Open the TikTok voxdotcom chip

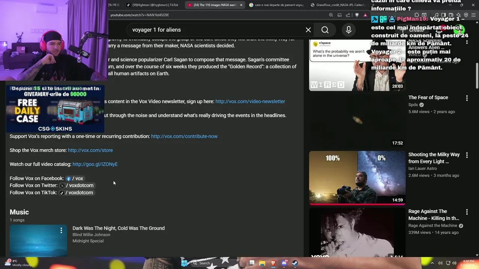76,193
